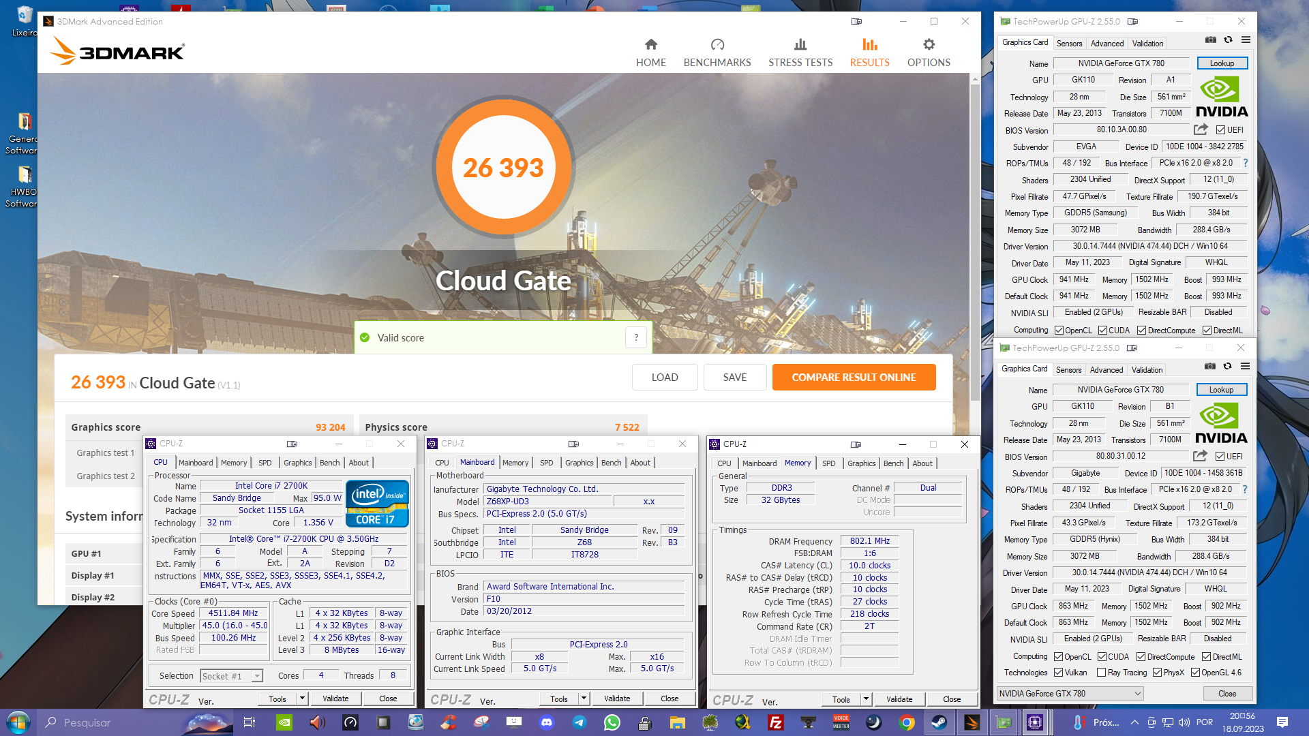Open Validation tab in top GPU-Z
1309x736 pixels.
pyautogui.click(x=1147, y=44)
